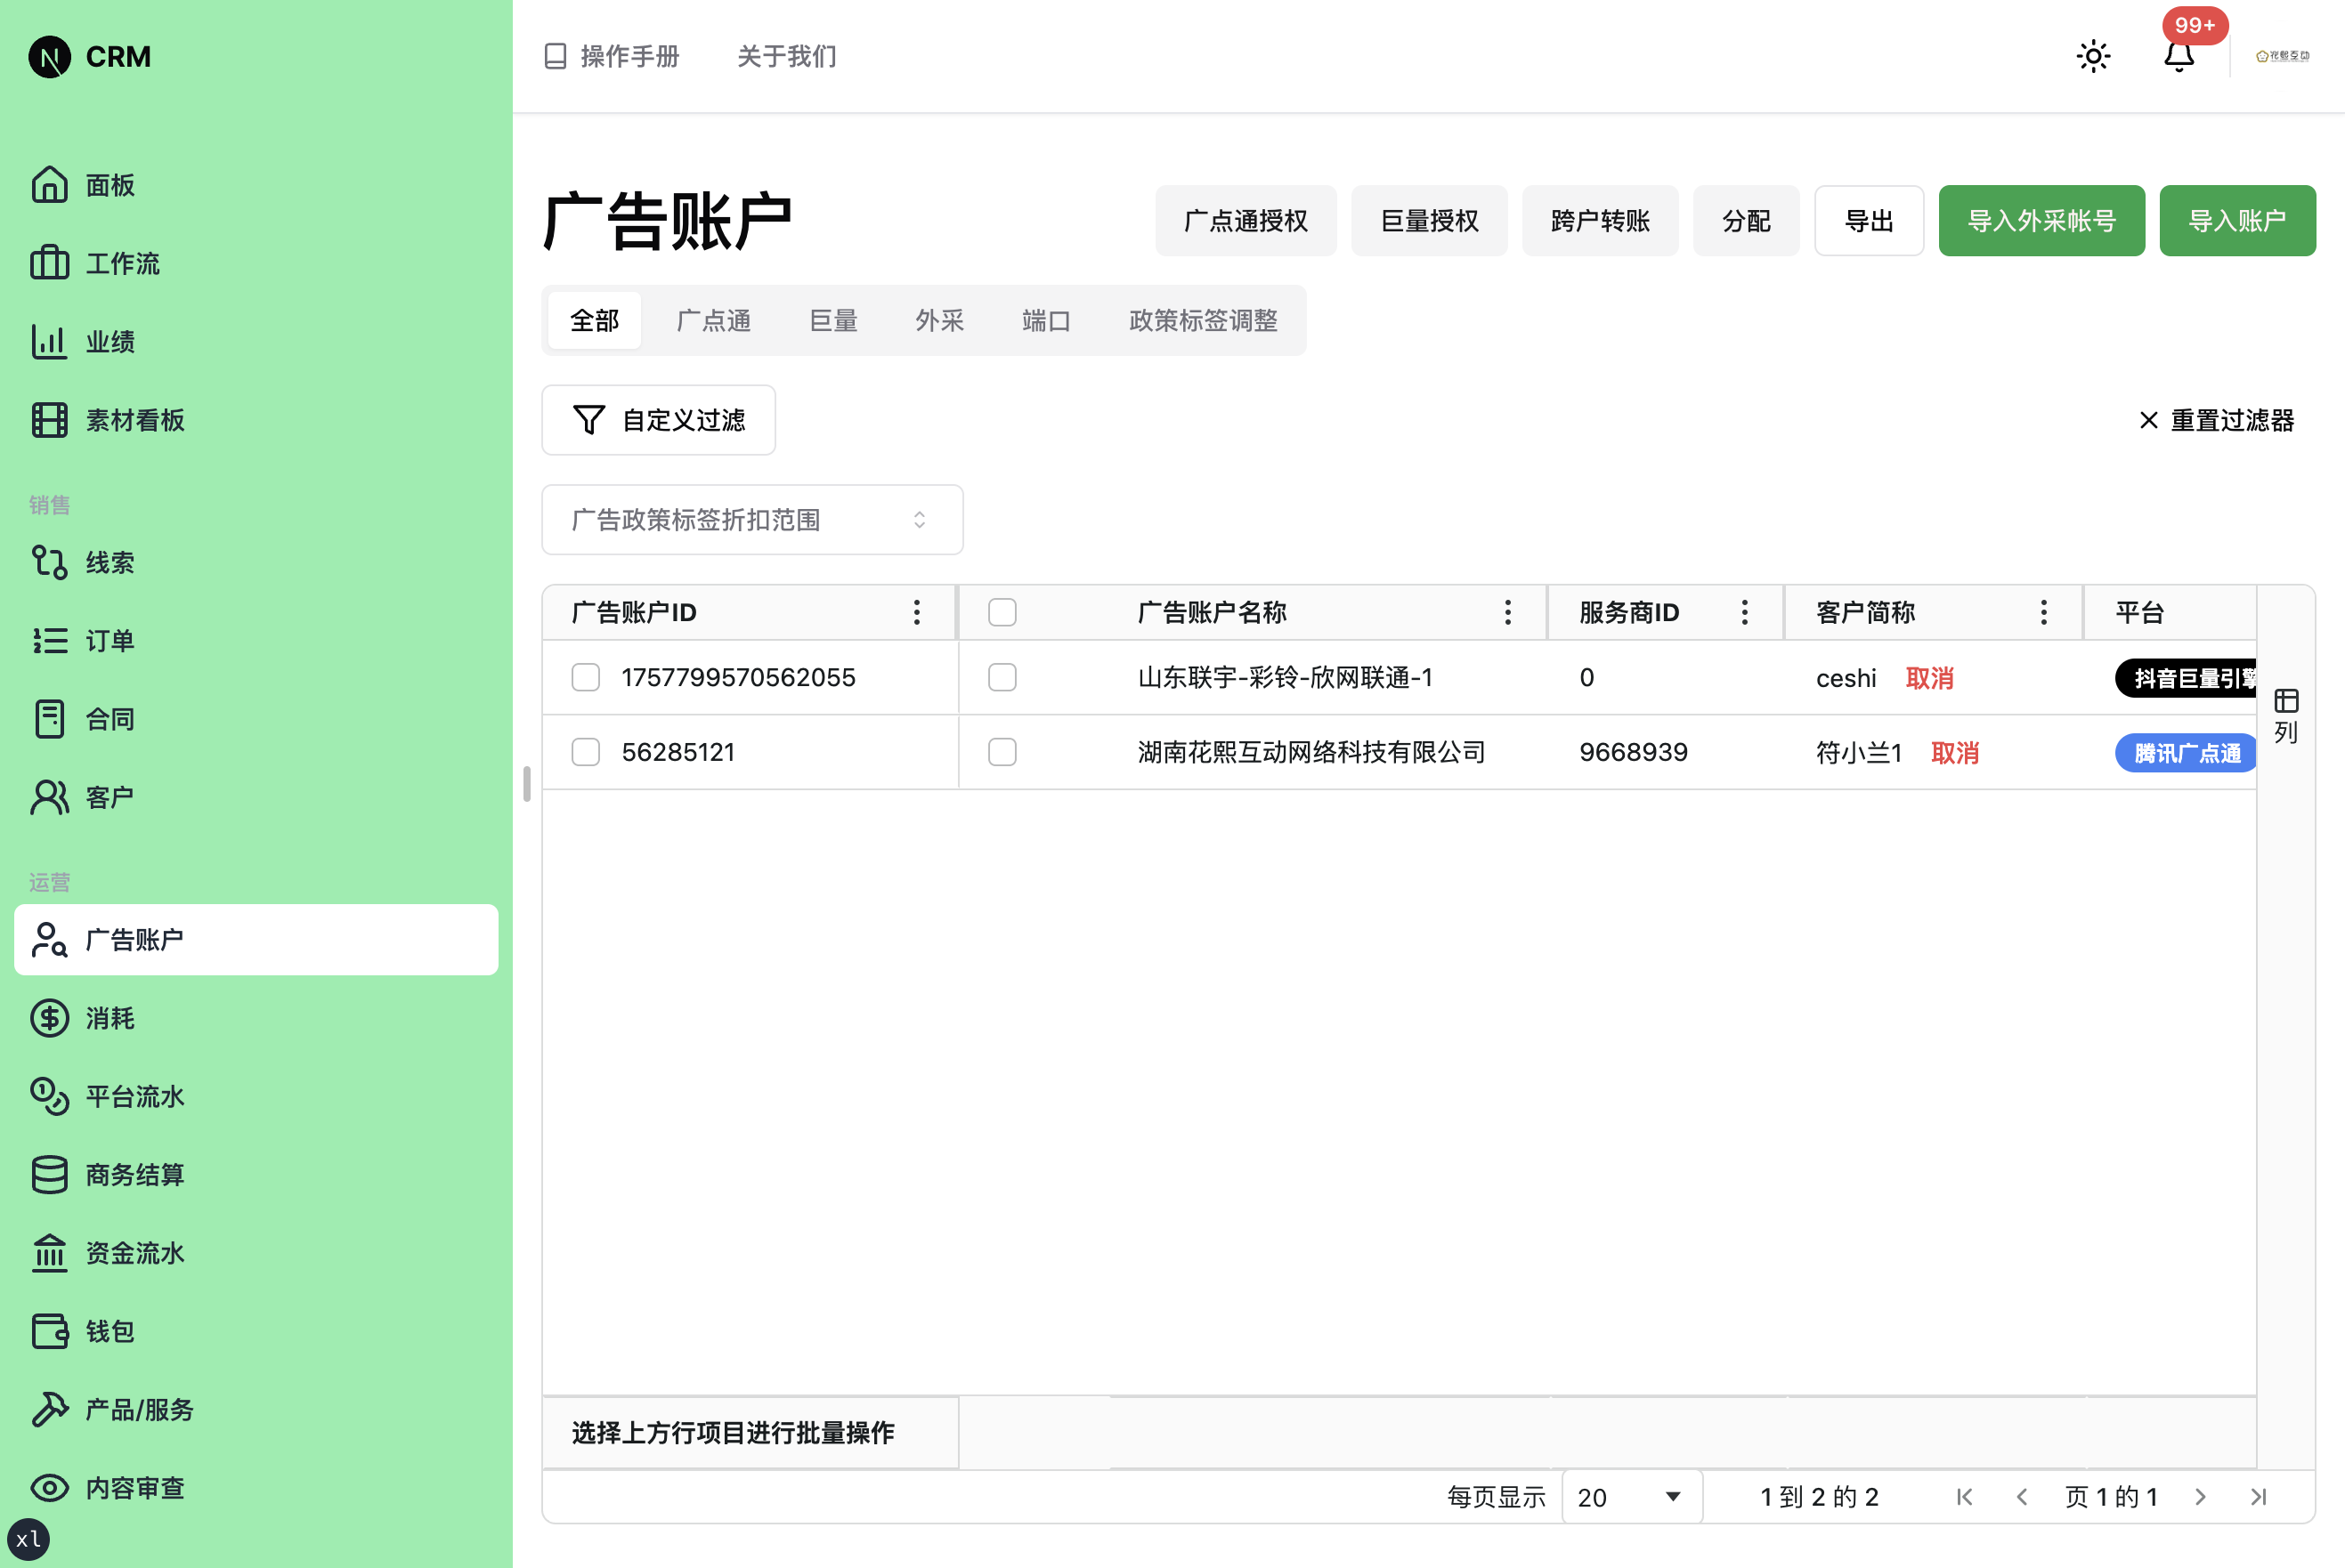
Task: Select the checkbox for account 1757799570562055
Action: (x=585, y=677)
